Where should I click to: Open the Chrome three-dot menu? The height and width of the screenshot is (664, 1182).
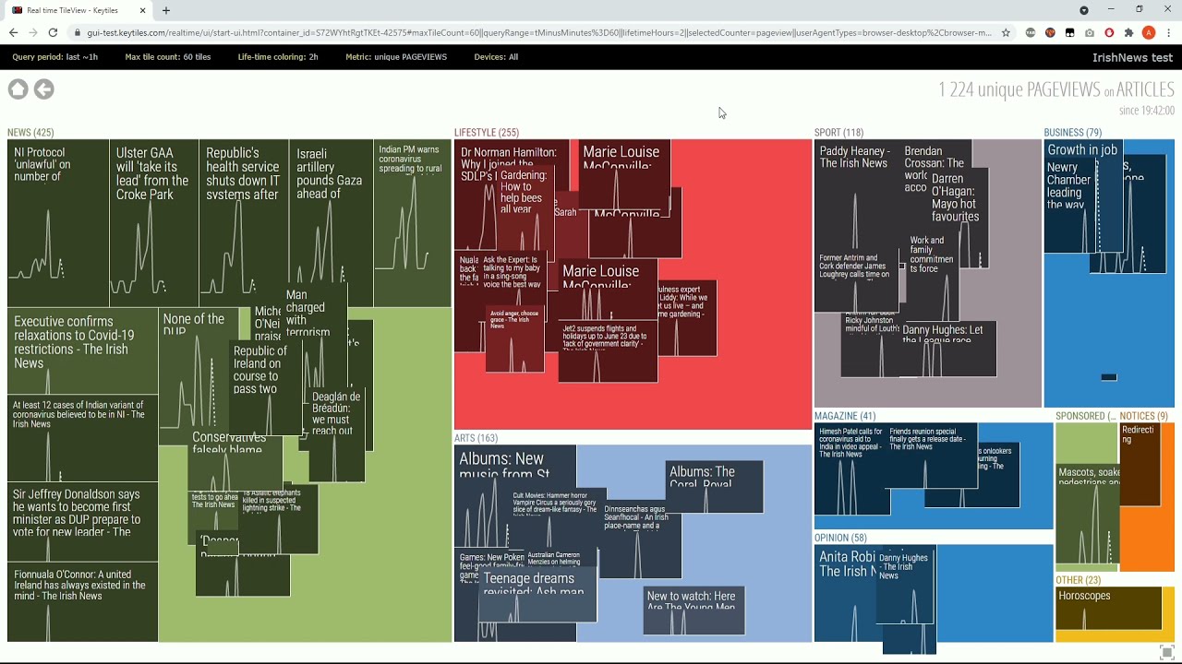[x=1168, y=32]
